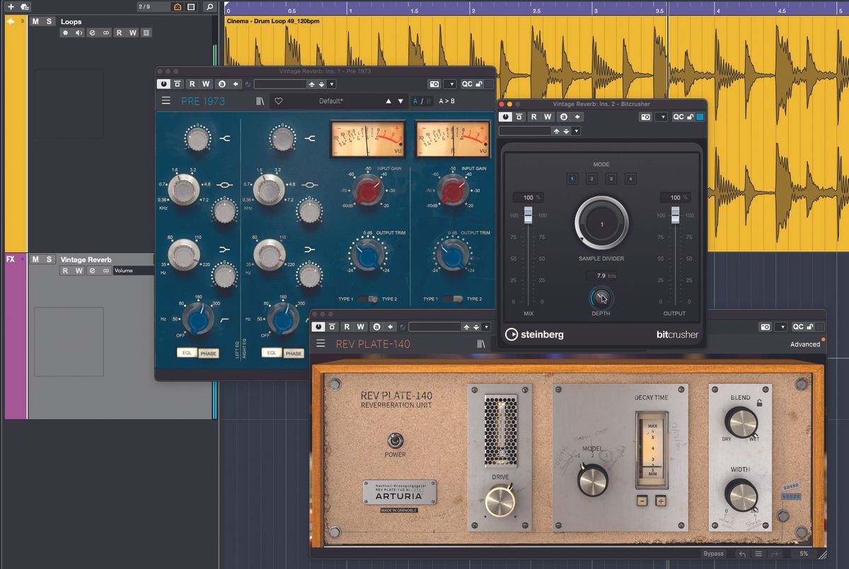This screenshot has height=569, width=849.
Task: Mute the Loops track
Action: [x=35, y=22]
